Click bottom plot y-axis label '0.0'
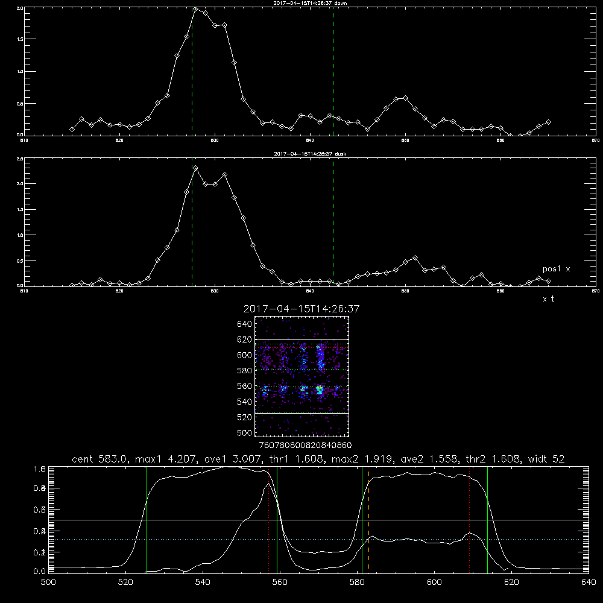603x603 pixels. click(40, 572)
